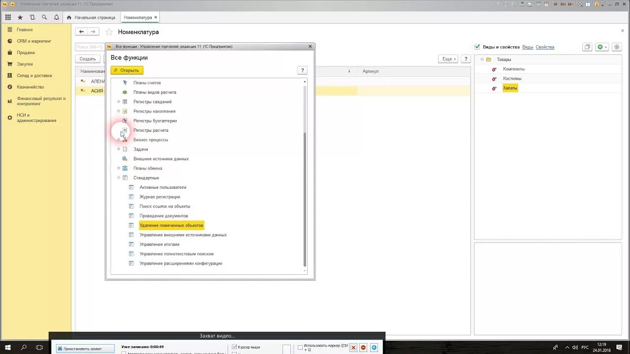Click the Все функции tree scrollbar
Viewport: 630px width, 354px height.
305,199
